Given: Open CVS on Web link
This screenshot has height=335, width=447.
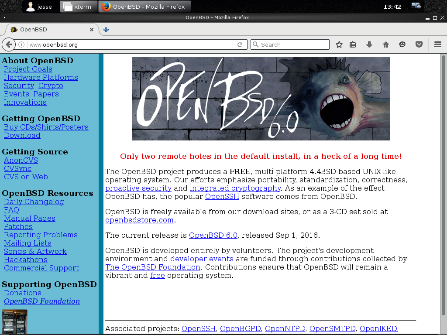Looking at the screenshot, I should click(x=26, y=177).
